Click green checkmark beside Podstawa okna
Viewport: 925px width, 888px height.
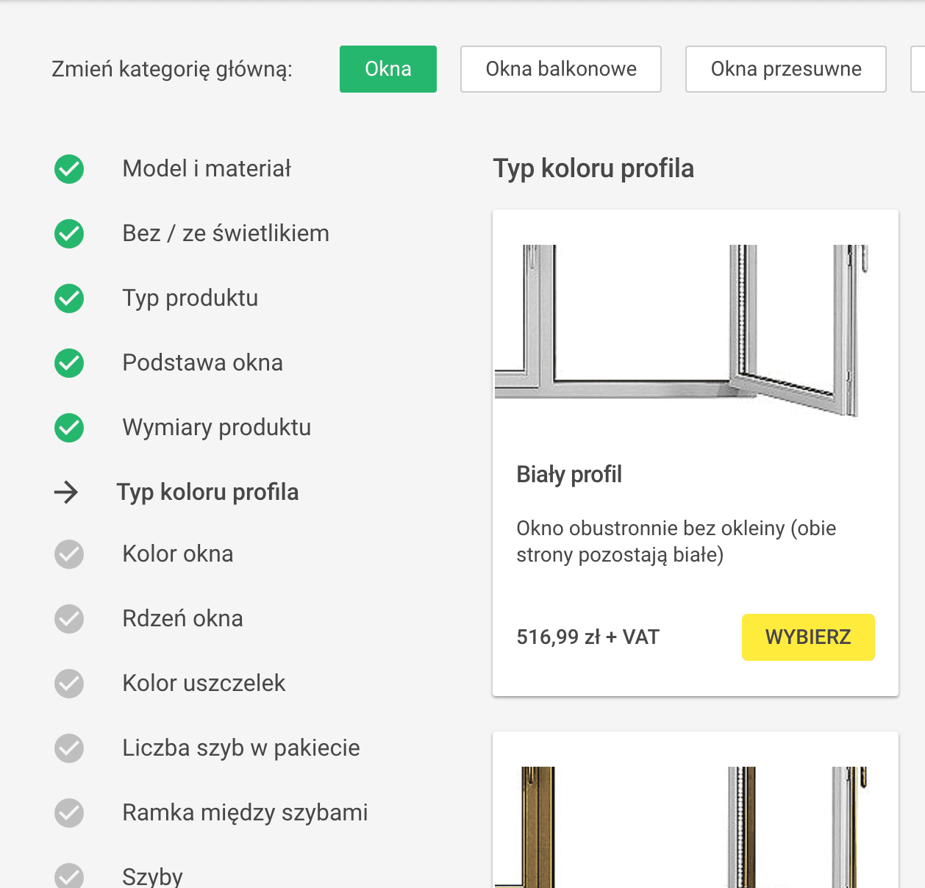(69, 363)
